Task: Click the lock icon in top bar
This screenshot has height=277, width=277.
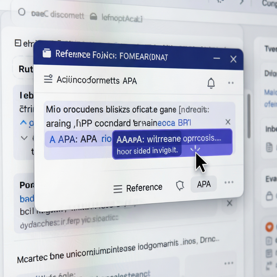Action: [x=93, y=17]
